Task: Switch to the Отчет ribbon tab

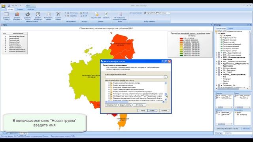Action: click(x=11, y=9)
